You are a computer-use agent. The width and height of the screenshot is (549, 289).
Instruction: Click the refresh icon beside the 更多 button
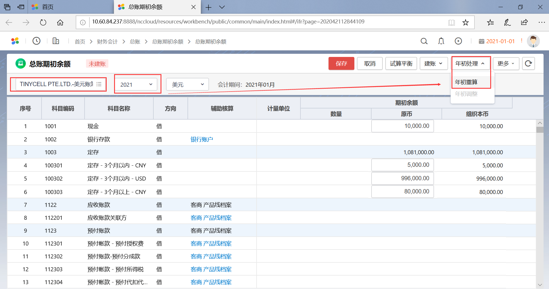coord(528,64)
